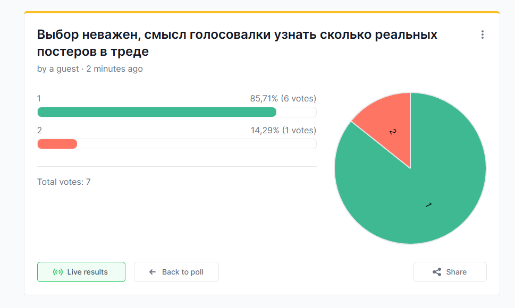Click the poll title heading text
Screen dimensions: 515x308
click(x=237, y=43)
